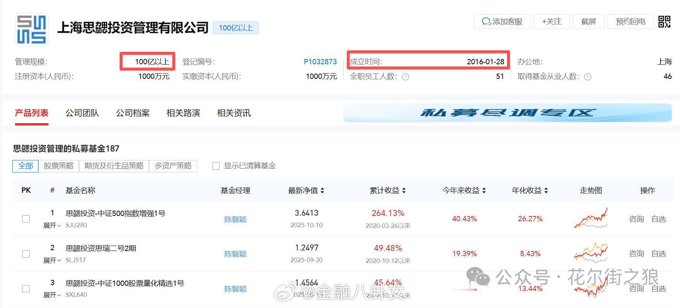Open fund 思勰投资-中证1000股票量化精选1号
This screenshot has width=680, height=308.
(x=125, y=283)
